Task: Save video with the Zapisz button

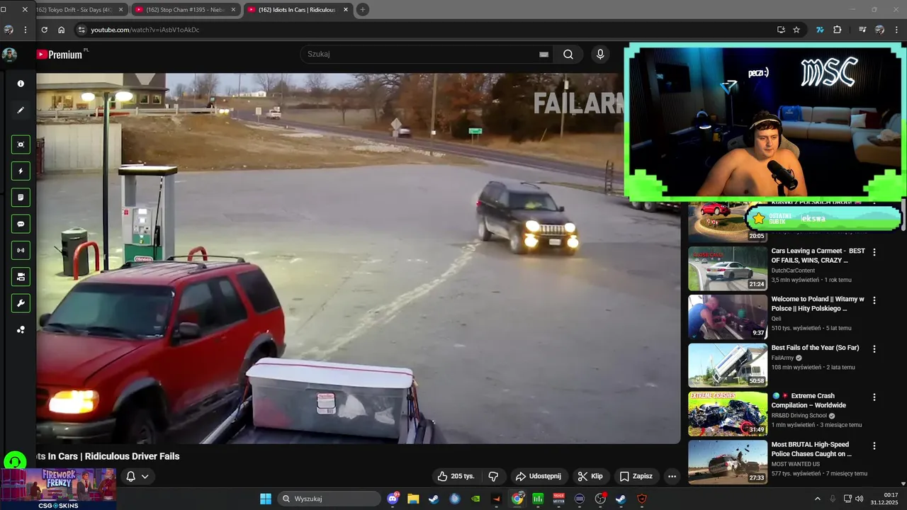Action: pos(636,476)
